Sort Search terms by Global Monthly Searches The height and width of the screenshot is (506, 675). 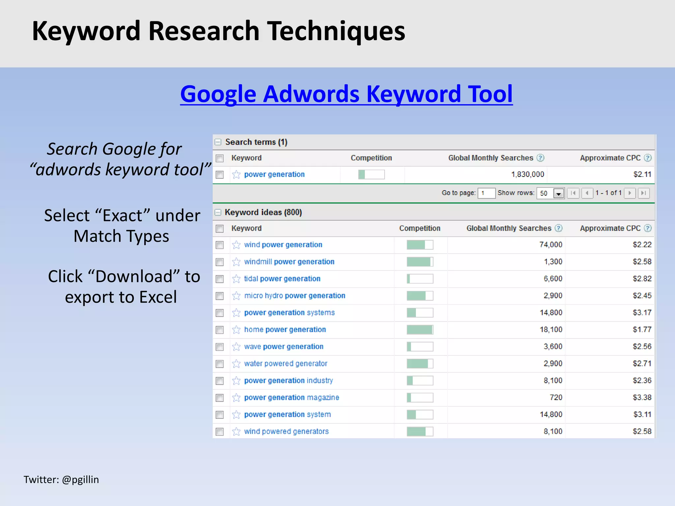[x=490, y=158]
